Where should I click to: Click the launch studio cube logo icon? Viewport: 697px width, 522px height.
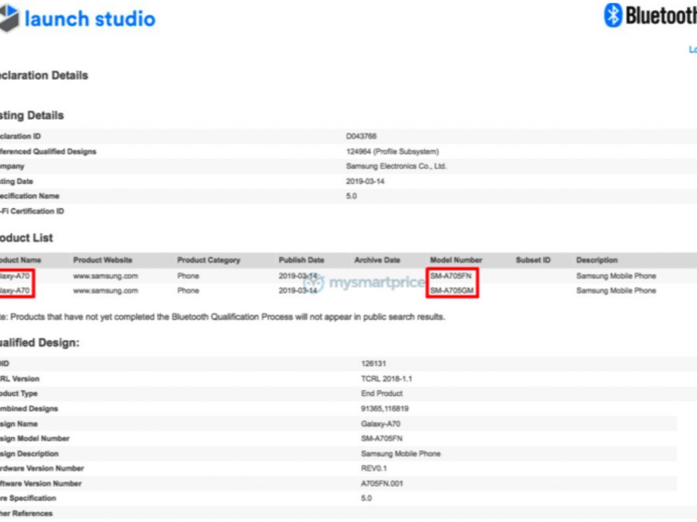pos(8,19)
